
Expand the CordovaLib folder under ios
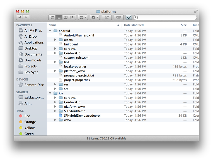55,102
